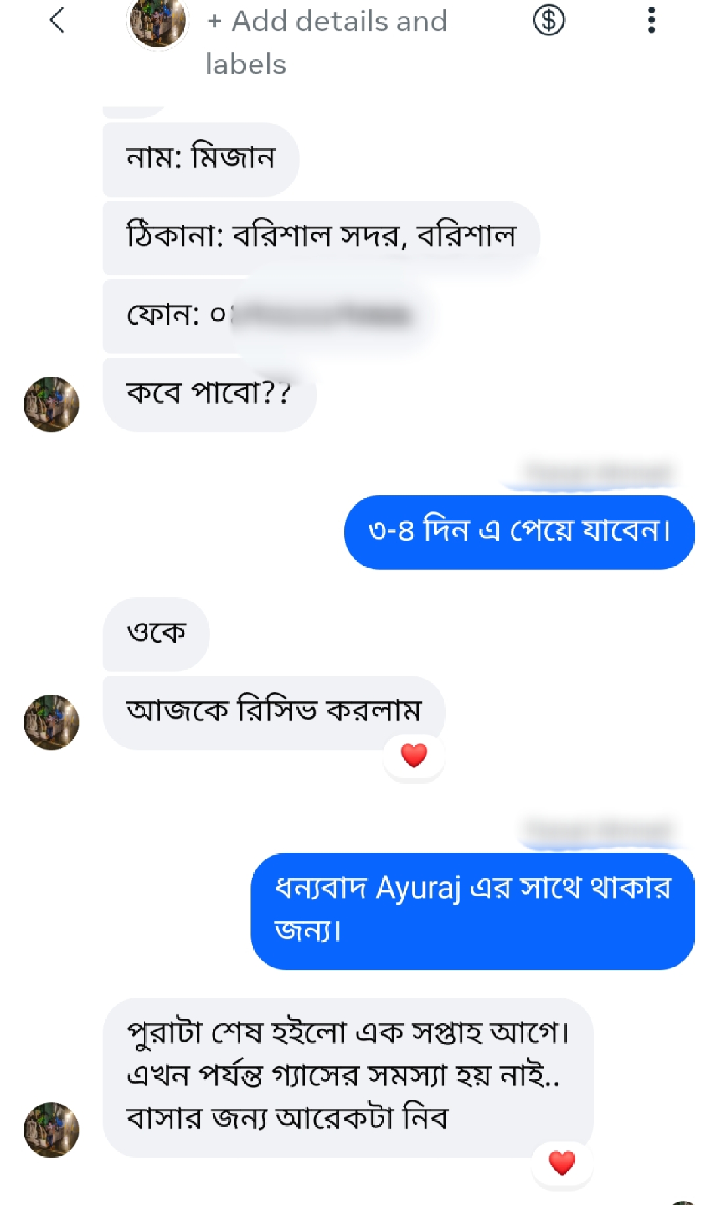The image size is (711, 1205).
Task: Tap sender avatar beside the last review message
Action: tap(51, 1129)
